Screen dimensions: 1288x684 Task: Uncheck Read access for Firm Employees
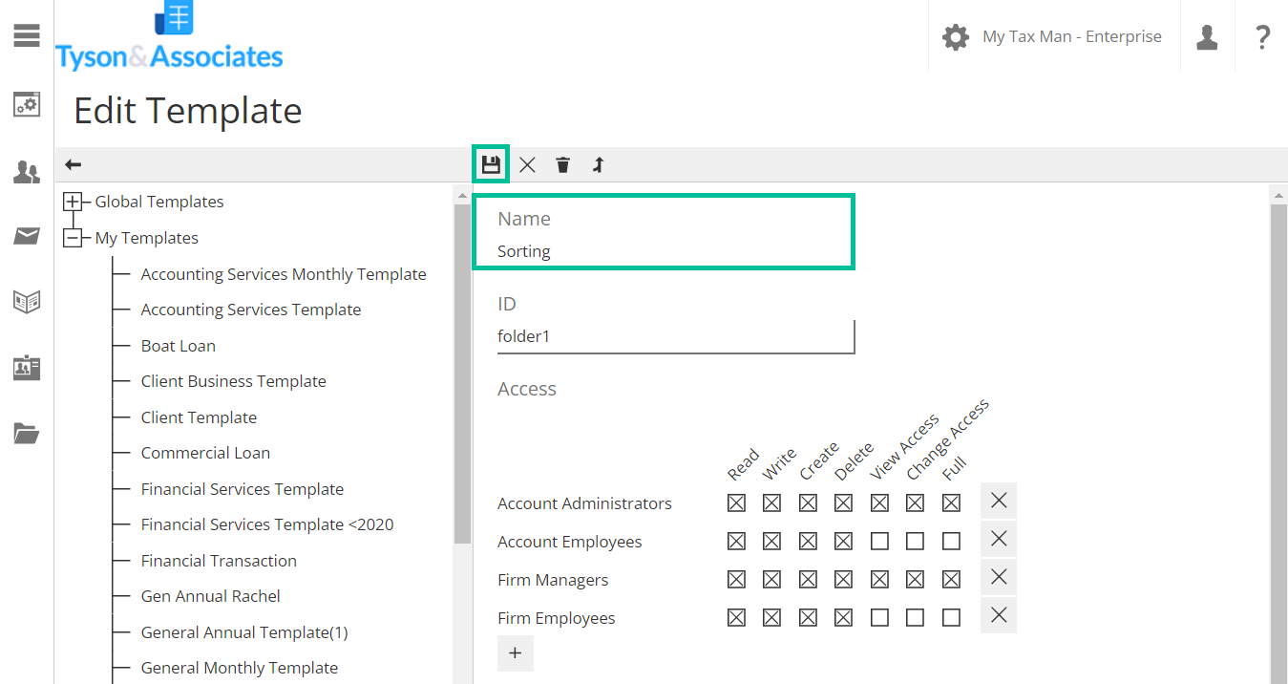click(736, 617)
